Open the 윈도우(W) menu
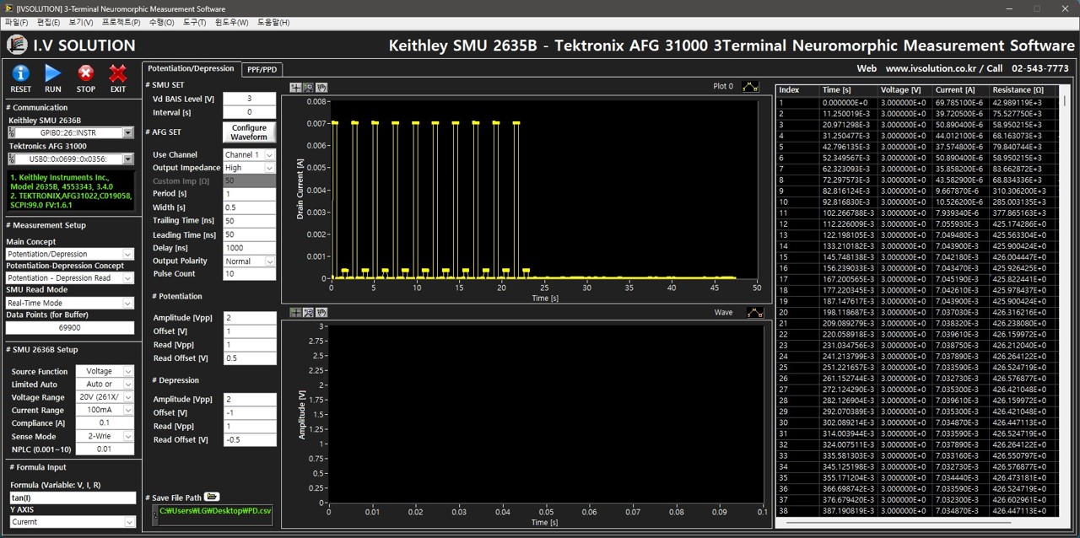Viewport: 1080px width, 538px height. (x=232, y=22)
